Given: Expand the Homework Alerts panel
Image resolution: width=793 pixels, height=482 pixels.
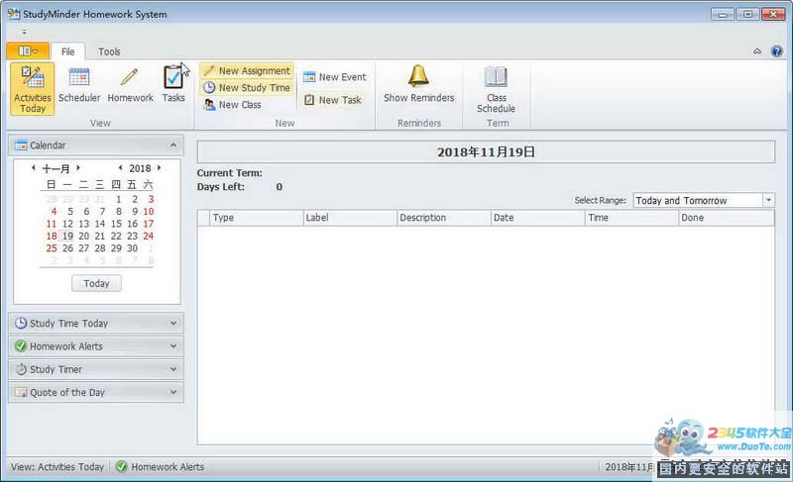Looking at the screenshot, I should (x=173, y=346).
